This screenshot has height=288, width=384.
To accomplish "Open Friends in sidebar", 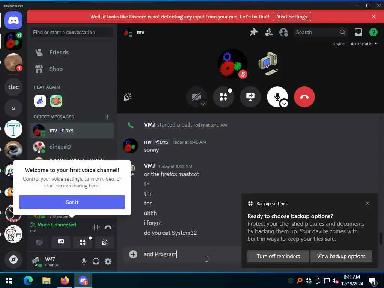I will coord(72,52).
